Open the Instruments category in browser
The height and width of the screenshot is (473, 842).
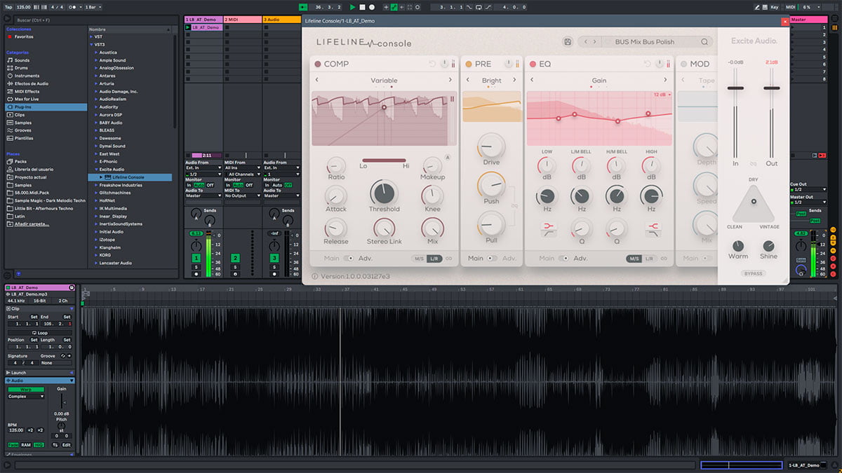[27, 76]
